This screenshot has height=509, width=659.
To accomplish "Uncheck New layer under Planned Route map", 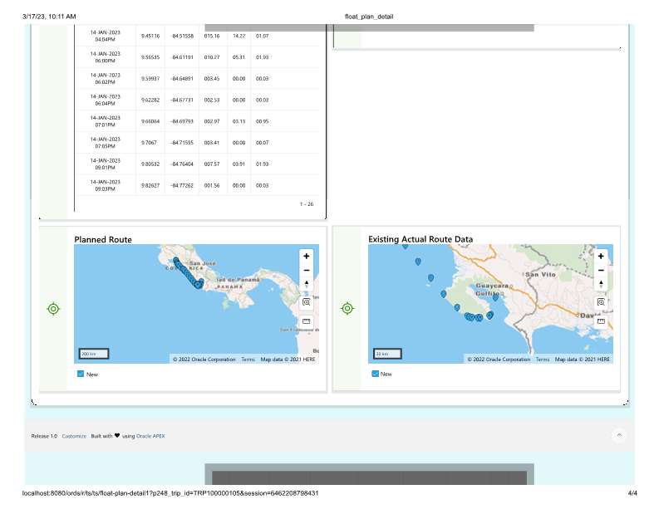I will [81, 374].
